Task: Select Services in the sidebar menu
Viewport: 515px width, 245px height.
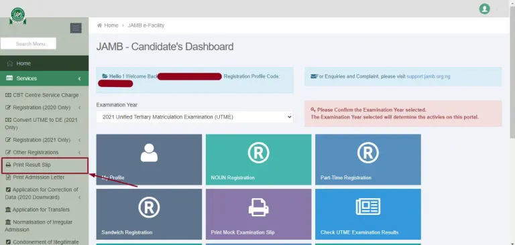Action: click(44, 78)
